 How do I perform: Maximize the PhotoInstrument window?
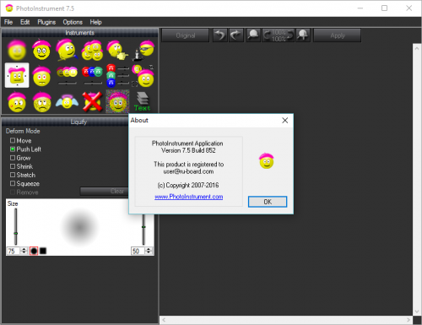[384, 8]
